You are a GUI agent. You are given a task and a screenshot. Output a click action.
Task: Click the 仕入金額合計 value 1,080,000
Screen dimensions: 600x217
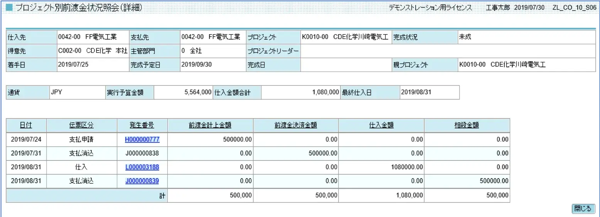click(x=325, y=93)
